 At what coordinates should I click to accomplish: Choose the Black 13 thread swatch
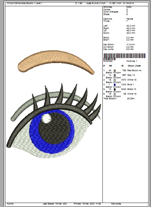115,89
